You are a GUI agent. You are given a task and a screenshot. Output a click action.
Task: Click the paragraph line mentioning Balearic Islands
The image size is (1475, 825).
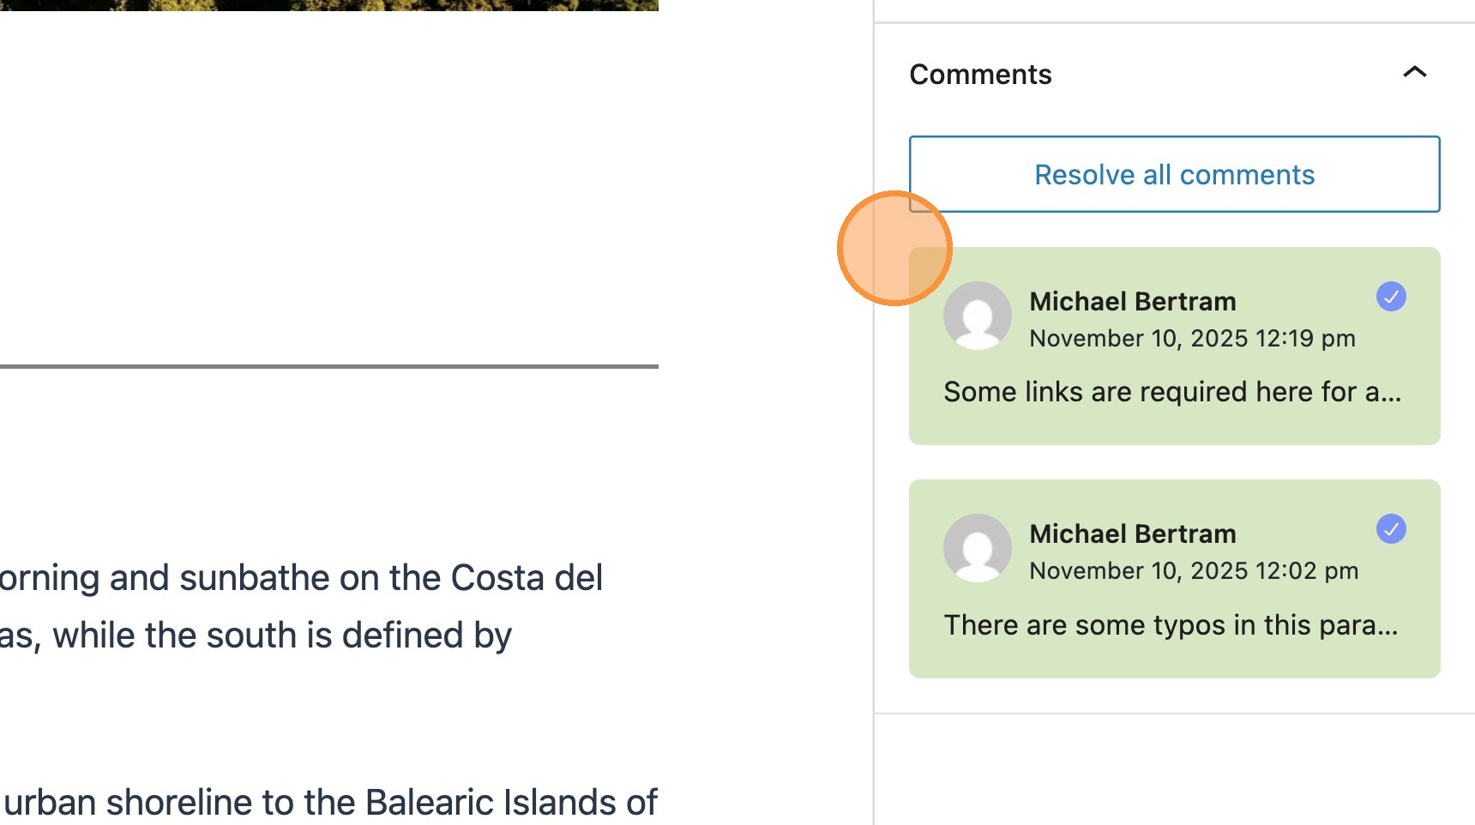(x=330, y=803)
